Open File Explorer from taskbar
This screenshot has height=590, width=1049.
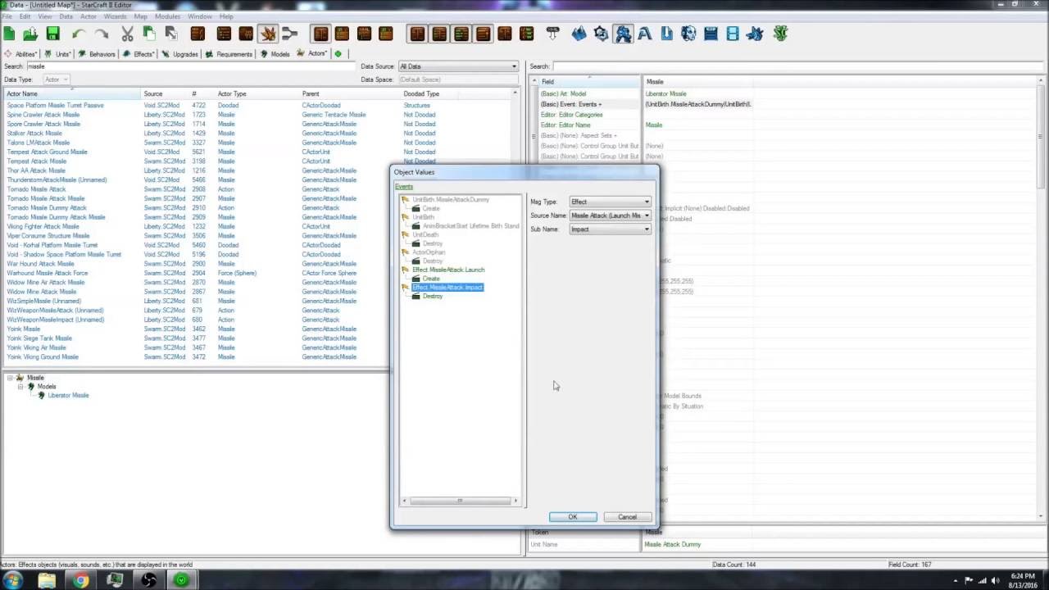coord(47,580)
